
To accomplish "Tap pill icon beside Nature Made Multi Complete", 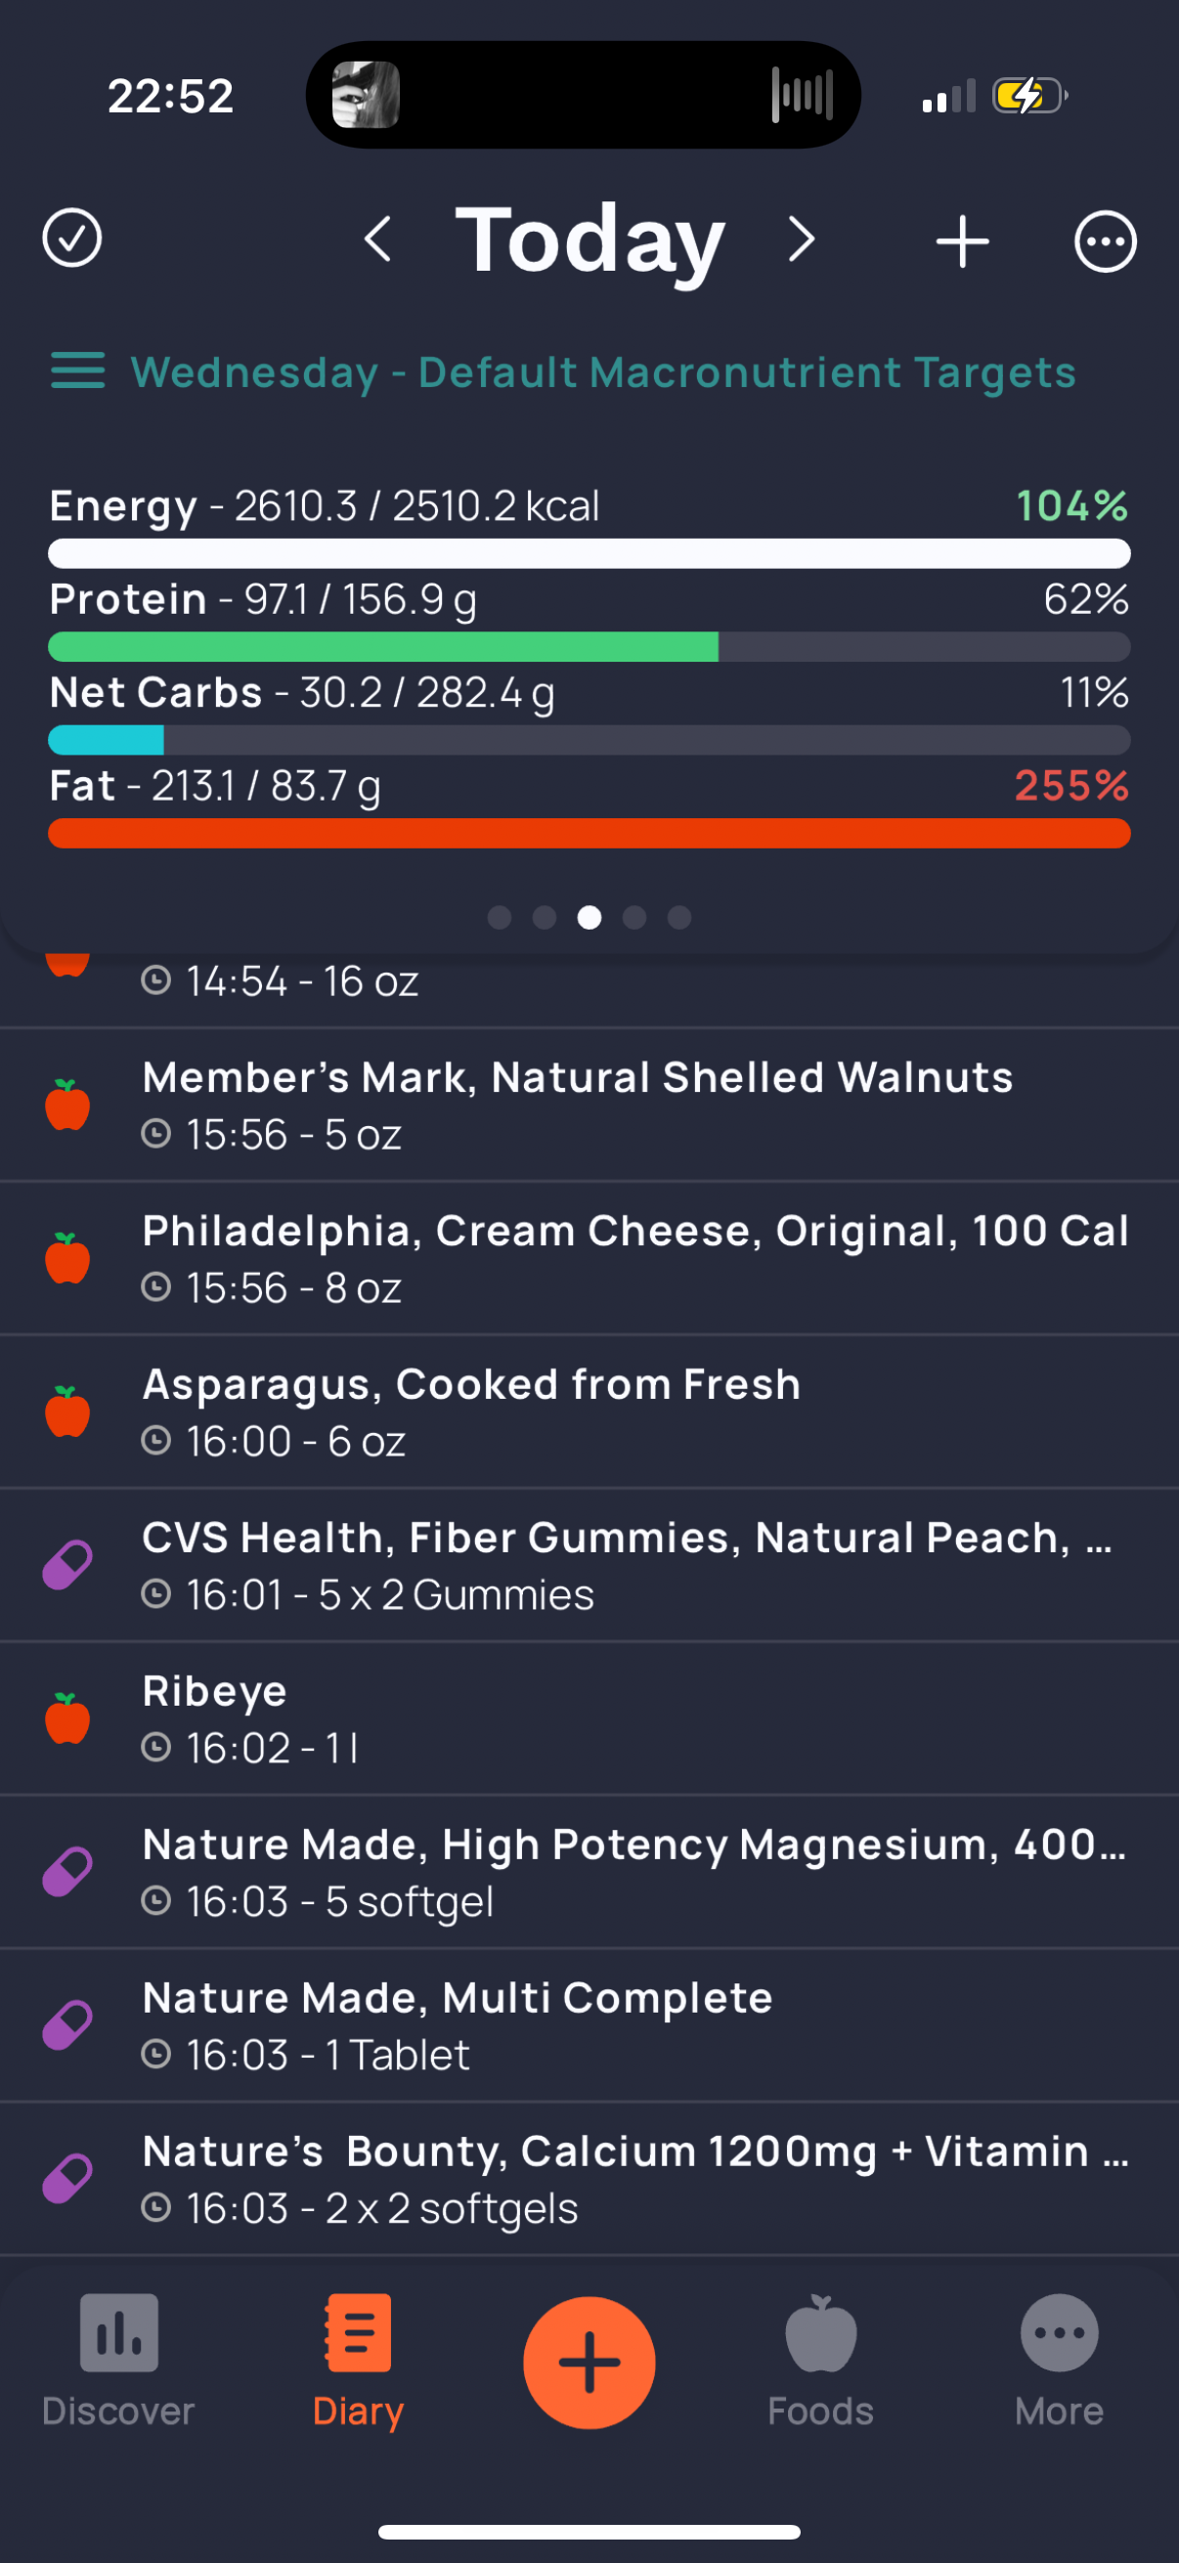I will pyautogui.click(x=66, y=2025).
